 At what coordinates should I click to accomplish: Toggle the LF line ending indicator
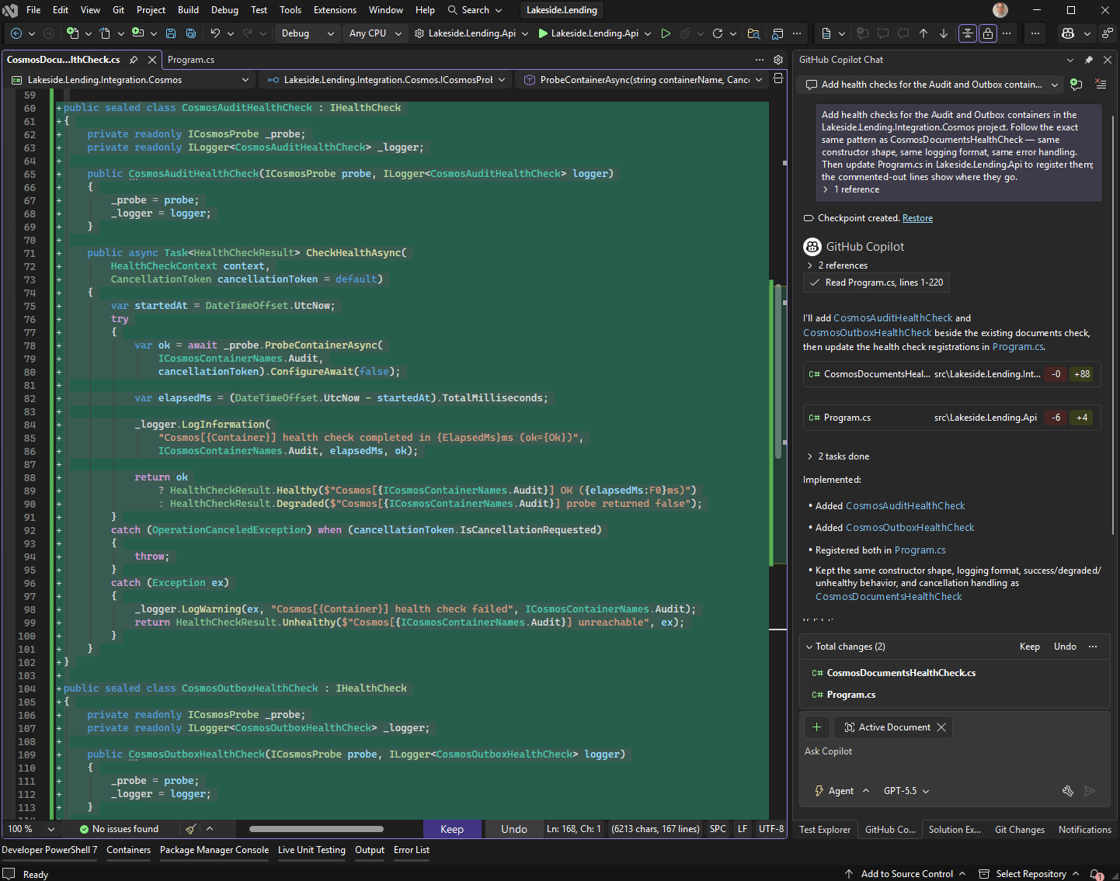743,829
